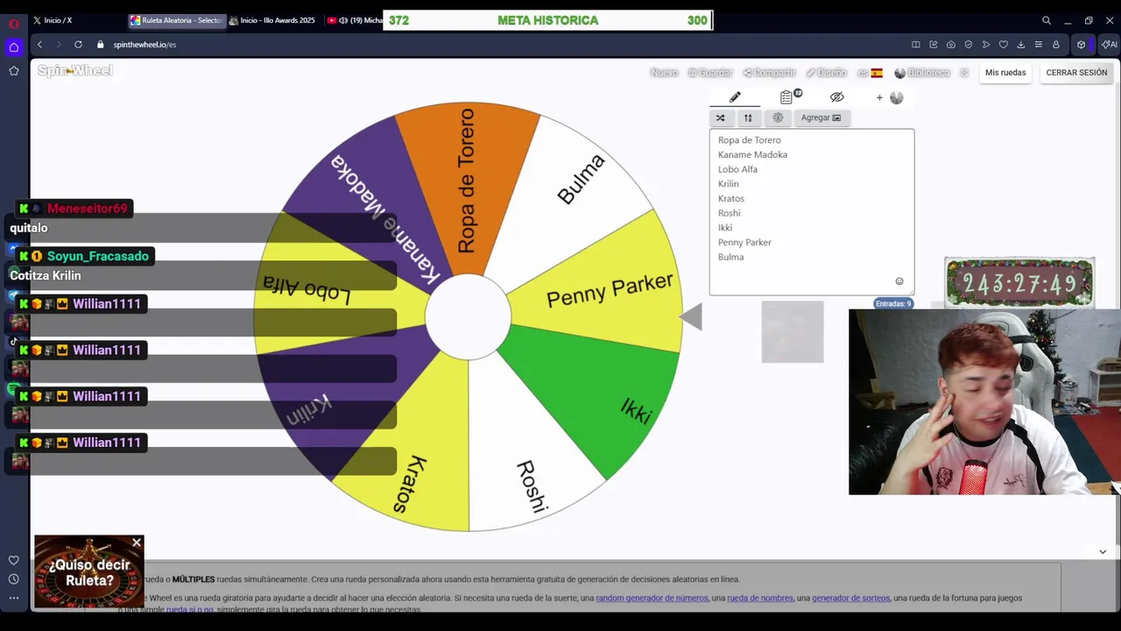Open rueda de nombres link
1121x631 pixels.
coord(760,598)
